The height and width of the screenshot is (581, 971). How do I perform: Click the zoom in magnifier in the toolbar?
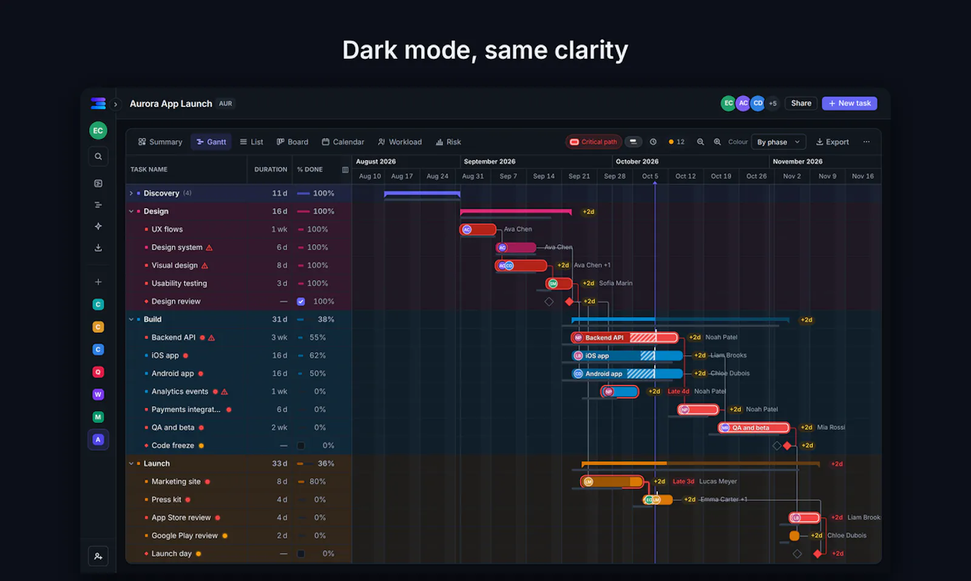pyautogui.click(x=717, y=142)
